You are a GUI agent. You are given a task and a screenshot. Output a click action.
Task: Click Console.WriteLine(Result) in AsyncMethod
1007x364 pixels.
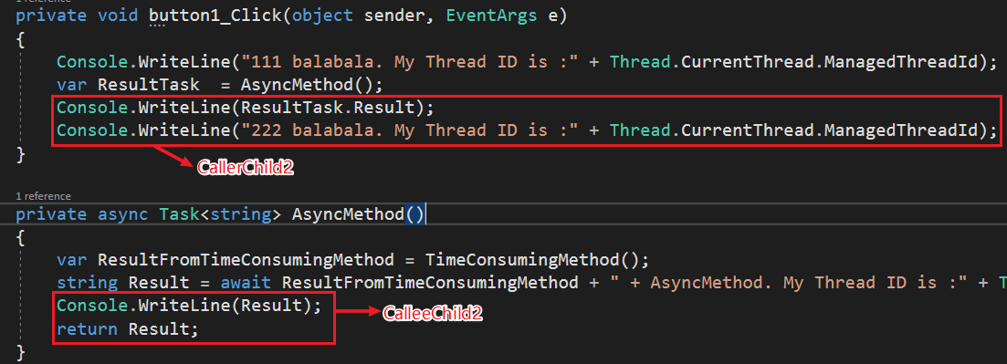[x=188, y=306]
